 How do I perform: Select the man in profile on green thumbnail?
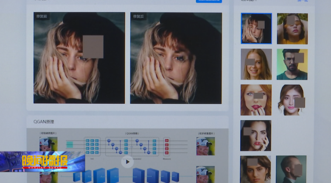pyautogui.click(x=291, y=169)
